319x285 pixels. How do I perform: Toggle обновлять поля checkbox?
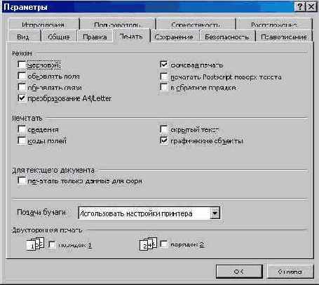pos(22,76)
